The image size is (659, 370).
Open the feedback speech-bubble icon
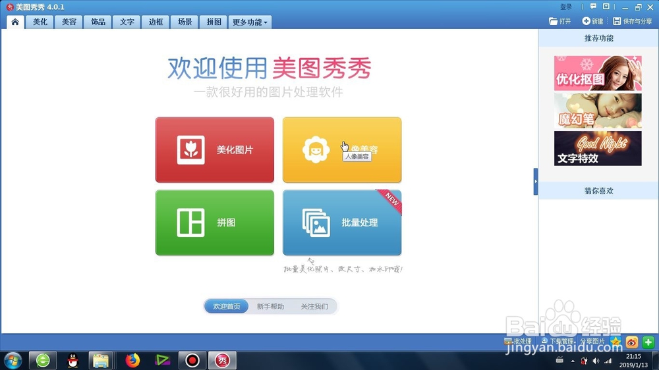click(x=594, y=7)
